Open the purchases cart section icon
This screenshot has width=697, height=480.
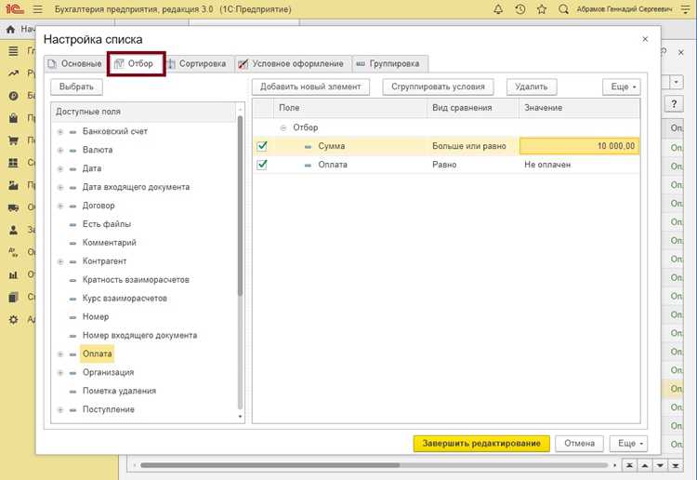13,140
